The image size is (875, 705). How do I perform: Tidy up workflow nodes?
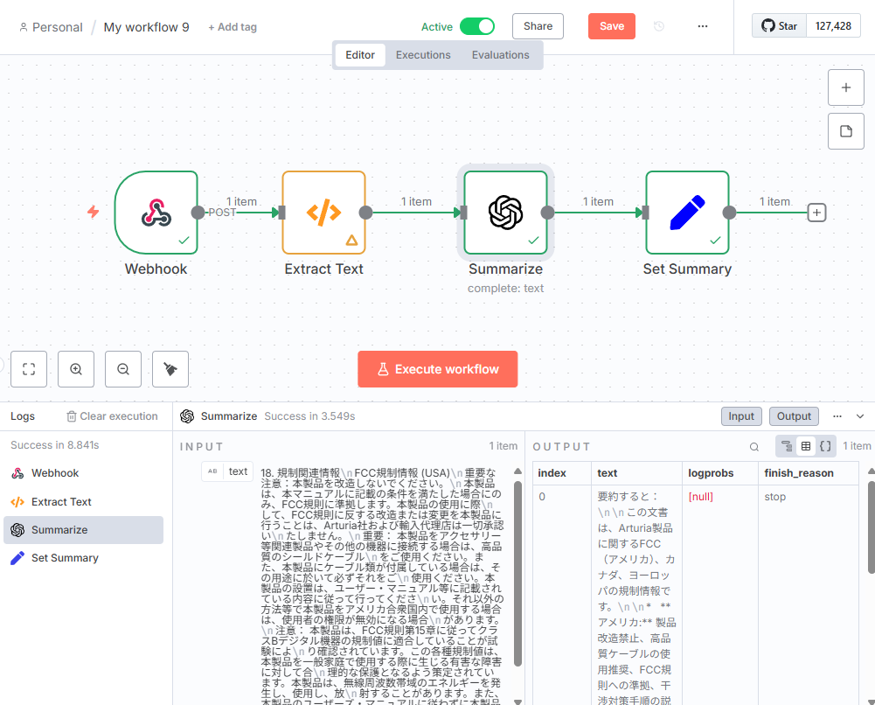click(x=170, y=369)
